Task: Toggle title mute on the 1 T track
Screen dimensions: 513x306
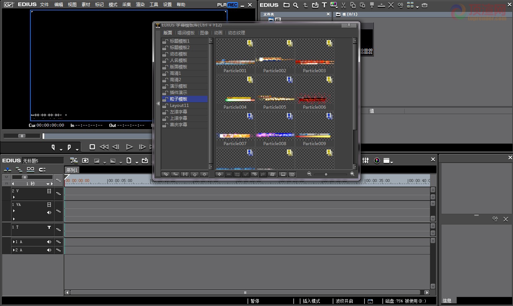Action: click(49, 227)
